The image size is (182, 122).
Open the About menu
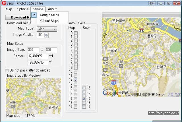pos(52,9)
